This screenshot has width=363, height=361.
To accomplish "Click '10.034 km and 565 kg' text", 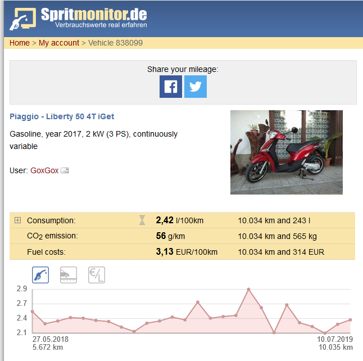I will click(278, 236).
